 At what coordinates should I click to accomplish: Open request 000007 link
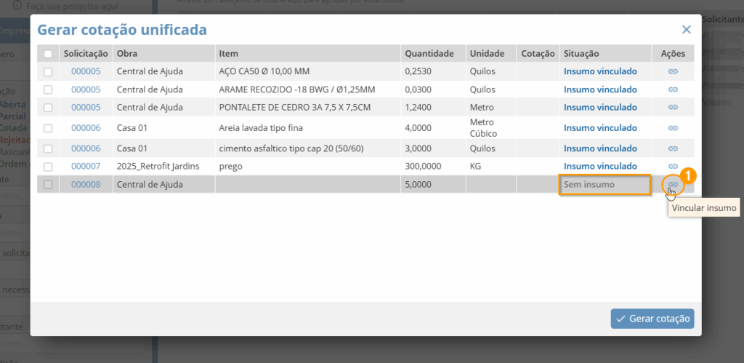[x=86, y=167]
